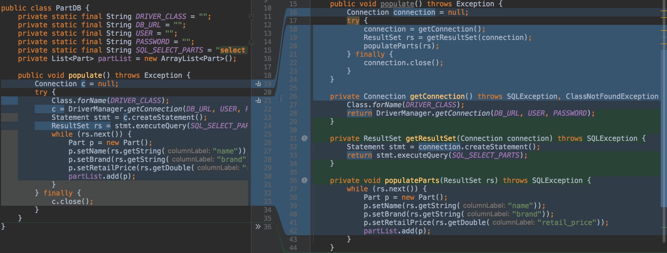Collapse the fold marker beside DRIVER_CLASS line
The image size is (667, 253).
pyautogui.click(x=251, y=17)
